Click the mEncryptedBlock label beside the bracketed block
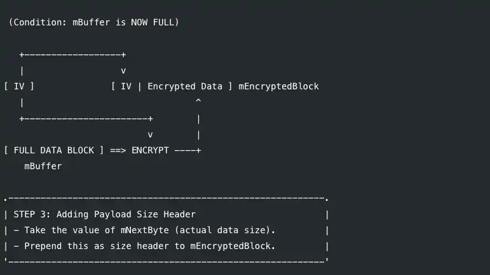This screenshot has height=275, width=490. pos(278,86)
